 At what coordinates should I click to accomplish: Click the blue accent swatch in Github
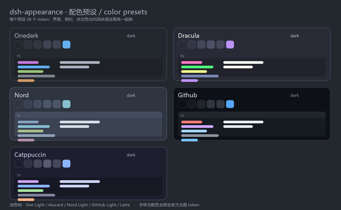coord(230,104)
